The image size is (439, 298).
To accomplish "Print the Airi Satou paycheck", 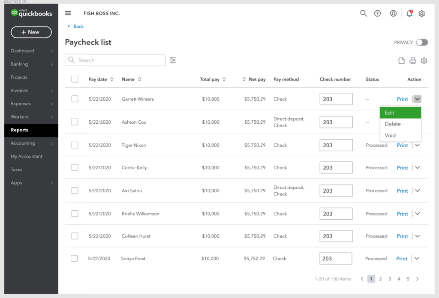I will click(x=402, y=191).
